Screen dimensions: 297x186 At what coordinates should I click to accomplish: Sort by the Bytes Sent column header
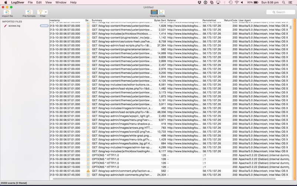tap(160, 20)
